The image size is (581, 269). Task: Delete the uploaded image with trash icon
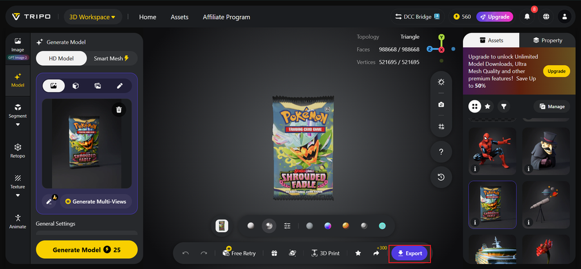coord(119,110)
